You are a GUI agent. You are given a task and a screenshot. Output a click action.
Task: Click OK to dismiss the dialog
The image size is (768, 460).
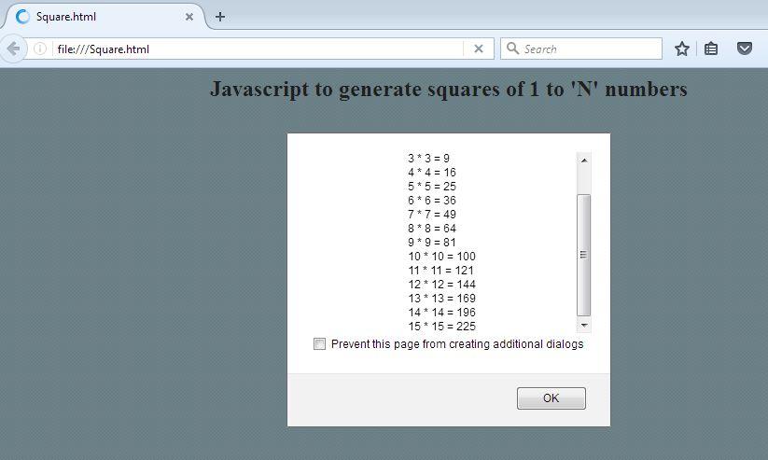[x=551, y=398]
